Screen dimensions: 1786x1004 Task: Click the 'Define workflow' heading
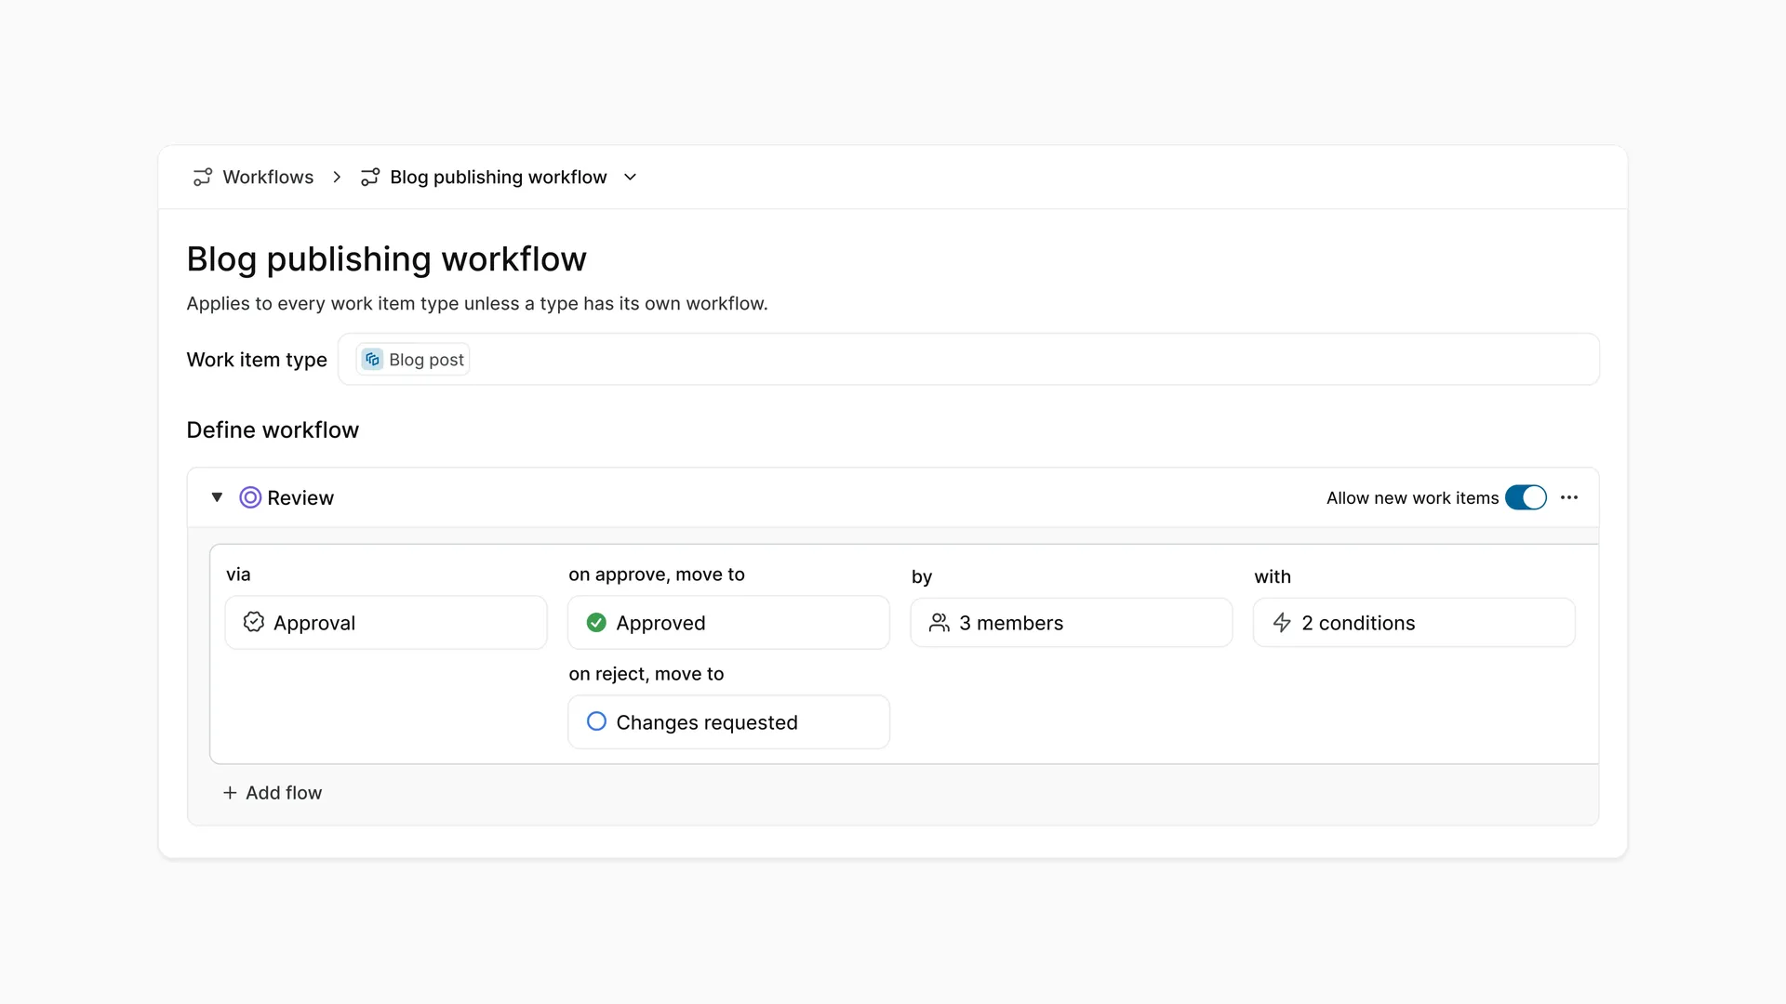point(273,430)
